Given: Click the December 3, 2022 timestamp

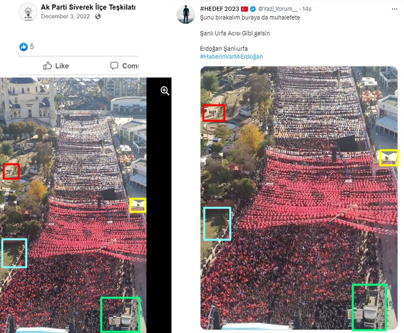Looking at the screenshot, I should tap(65, 16).
